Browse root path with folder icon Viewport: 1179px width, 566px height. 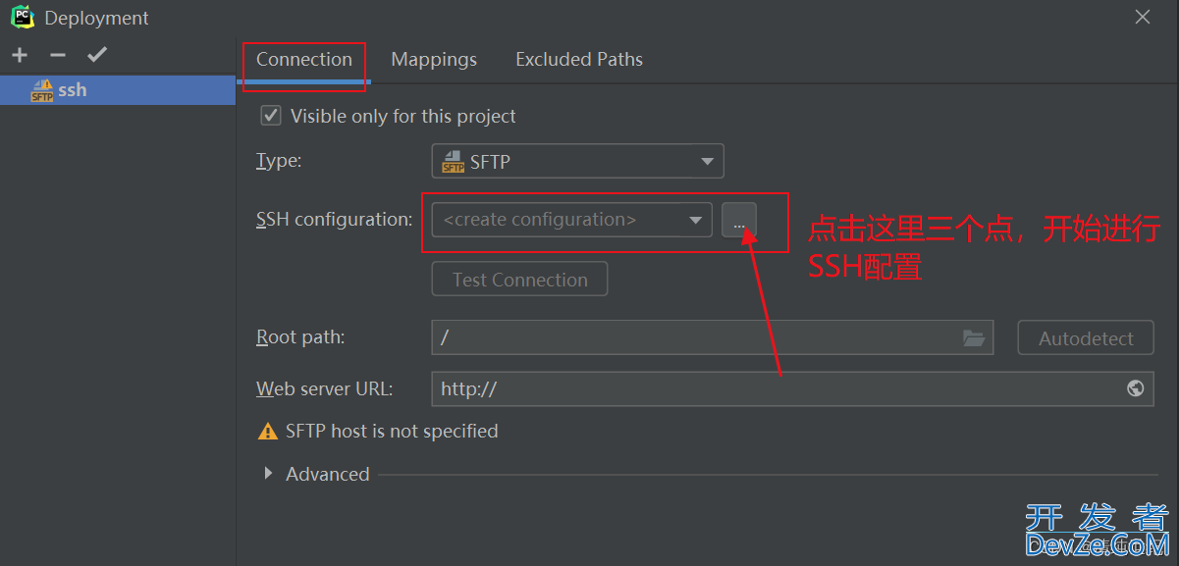[x=974, y=337]
